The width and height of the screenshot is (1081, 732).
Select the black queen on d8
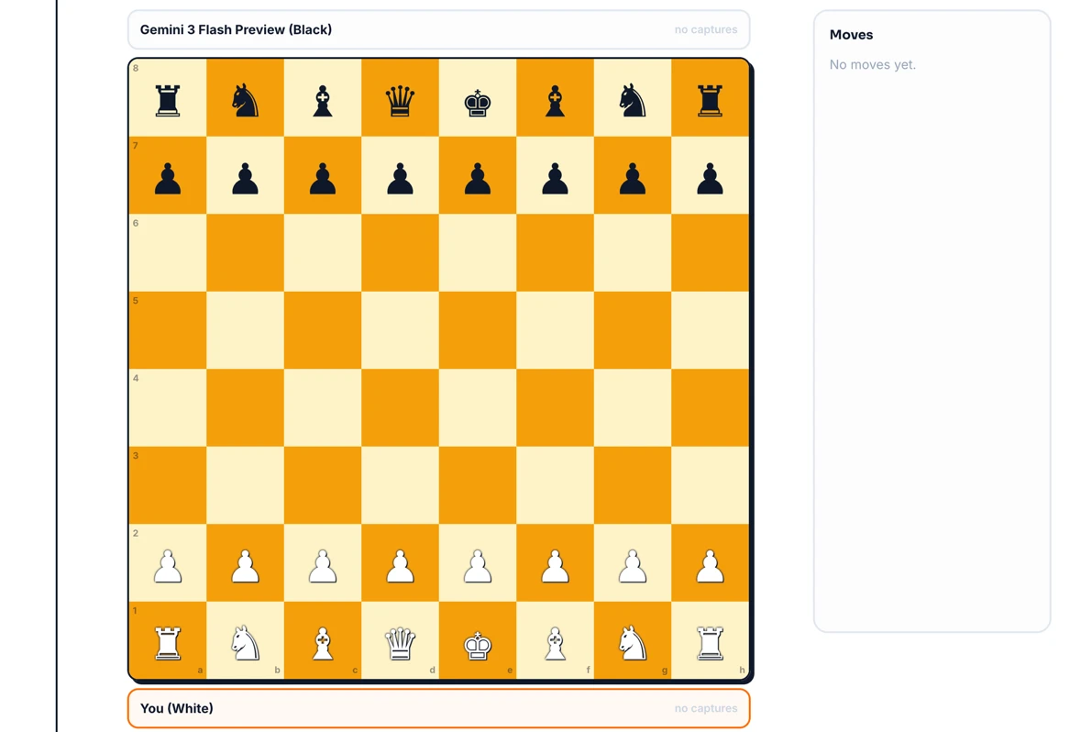pyautogui.click(x=400, y=100)
